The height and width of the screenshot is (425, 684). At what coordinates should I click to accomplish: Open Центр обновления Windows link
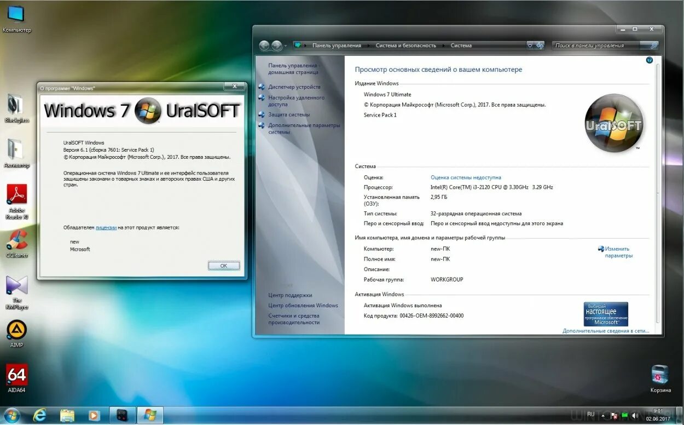(303, 306)
